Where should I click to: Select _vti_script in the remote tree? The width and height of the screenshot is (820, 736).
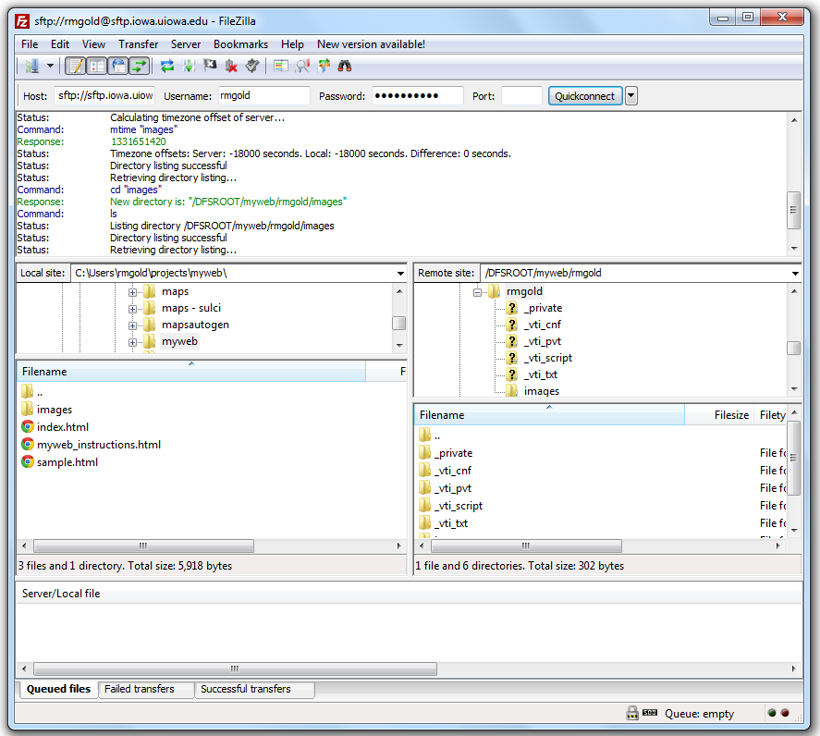548,358
